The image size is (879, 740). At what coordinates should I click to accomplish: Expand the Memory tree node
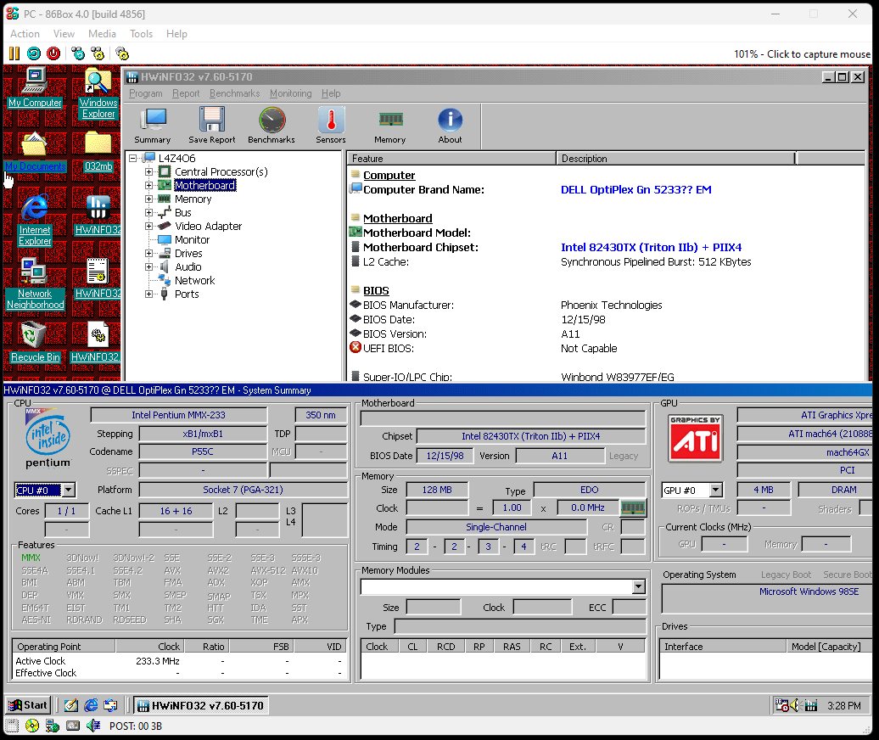[148, 199]
